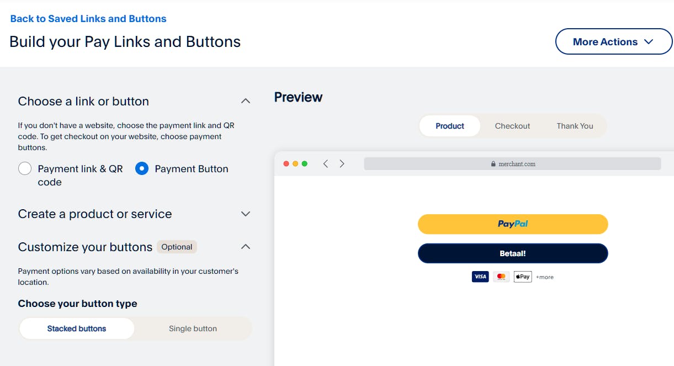Click the browser forward arrow in preview

click(342, 164)
